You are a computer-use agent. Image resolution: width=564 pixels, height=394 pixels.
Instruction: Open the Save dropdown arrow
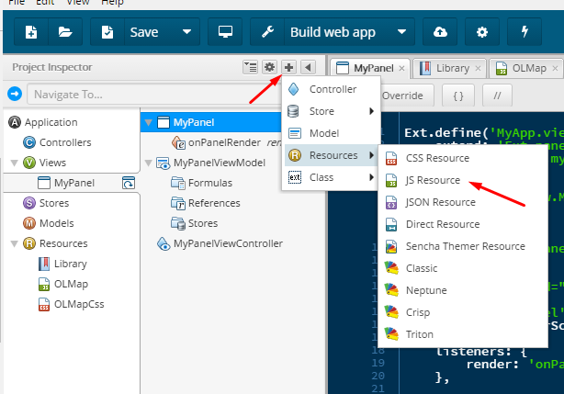[186, 32]
